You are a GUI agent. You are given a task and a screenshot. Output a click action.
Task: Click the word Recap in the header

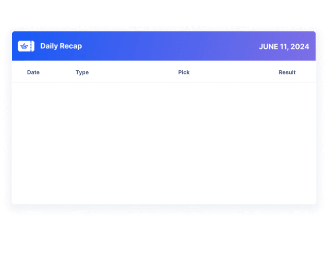71,46
